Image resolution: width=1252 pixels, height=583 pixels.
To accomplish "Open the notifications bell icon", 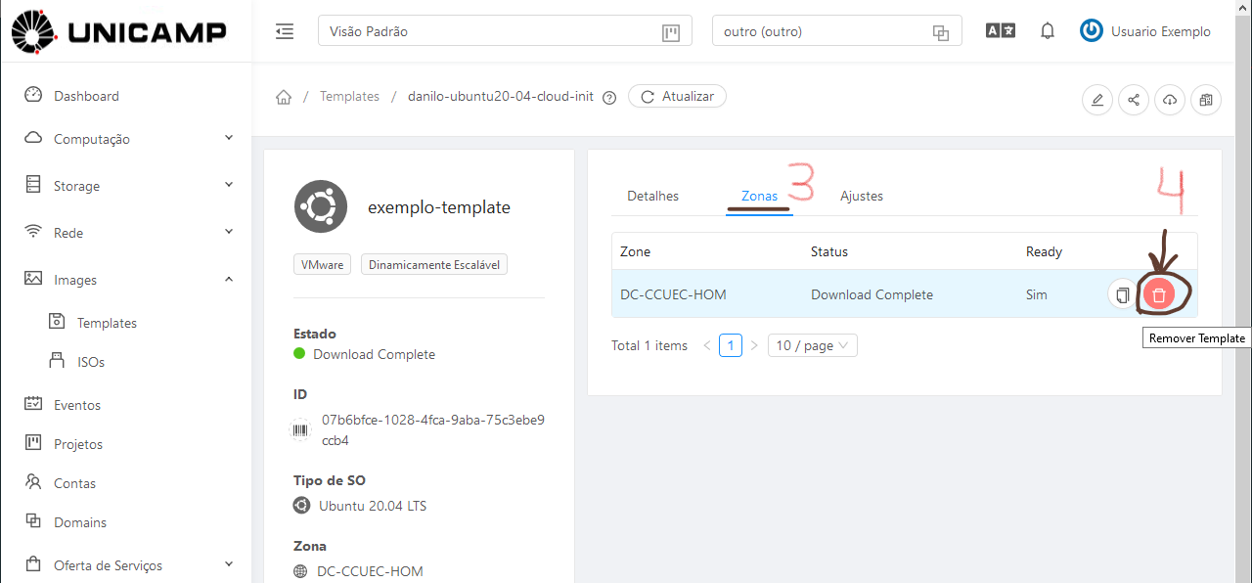I will [1048, 31].
